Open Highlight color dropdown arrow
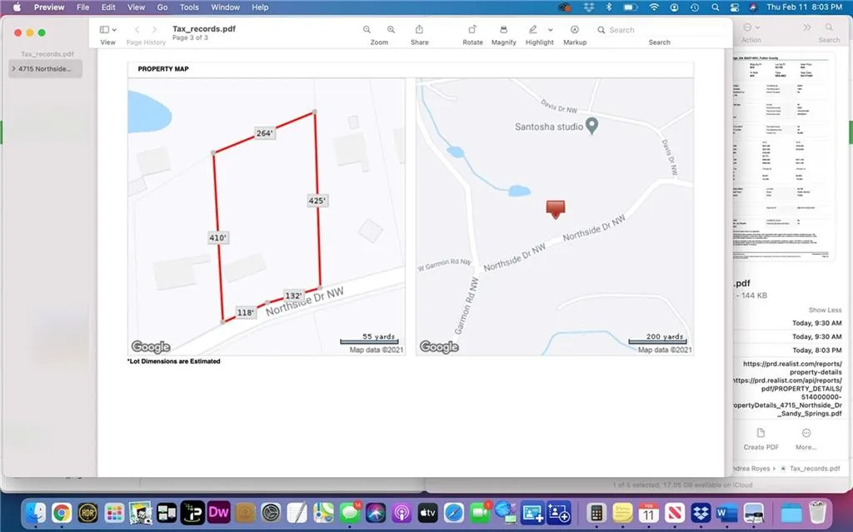853x532 pixels. click(551, 29)
